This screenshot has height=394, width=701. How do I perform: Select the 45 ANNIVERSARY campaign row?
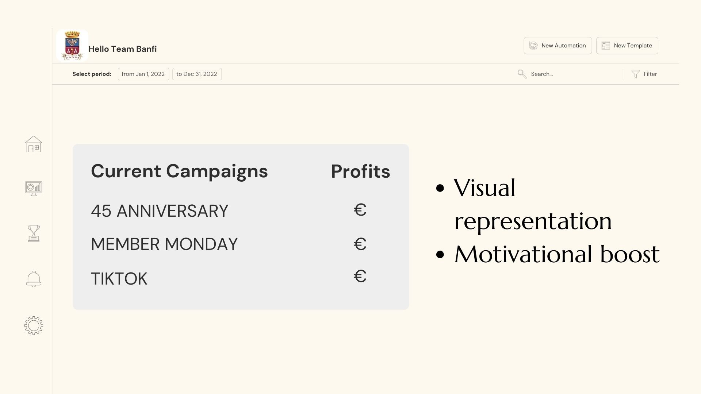(x=241, y=211)
